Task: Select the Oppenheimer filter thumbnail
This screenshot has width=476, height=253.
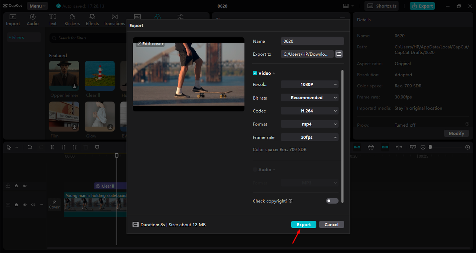Action: click(x=64, y=76)
